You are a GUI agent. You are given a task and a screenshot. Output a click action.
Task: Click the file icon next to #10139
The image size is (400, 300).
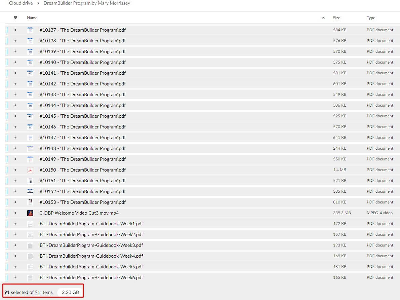click(x=30, y=51)
